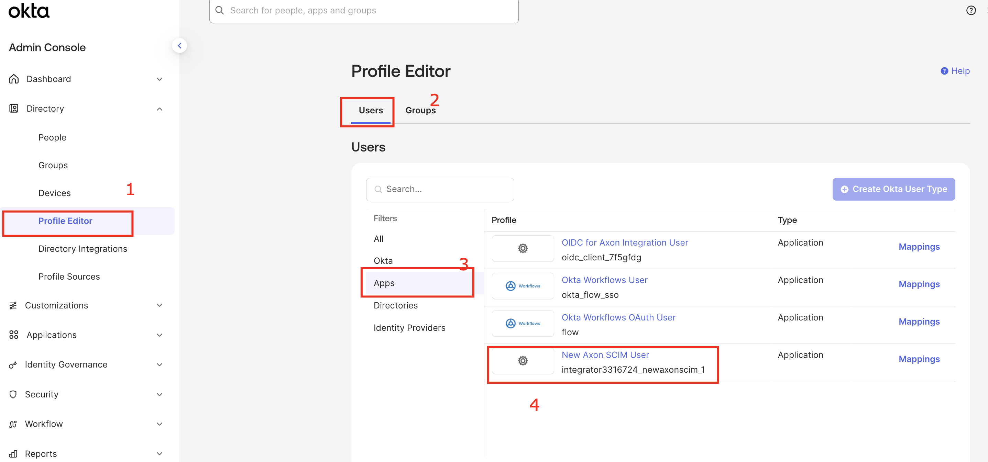Click the Applications grid icon
The height and width of the screenshot is (462, 988).
(14, 335)
